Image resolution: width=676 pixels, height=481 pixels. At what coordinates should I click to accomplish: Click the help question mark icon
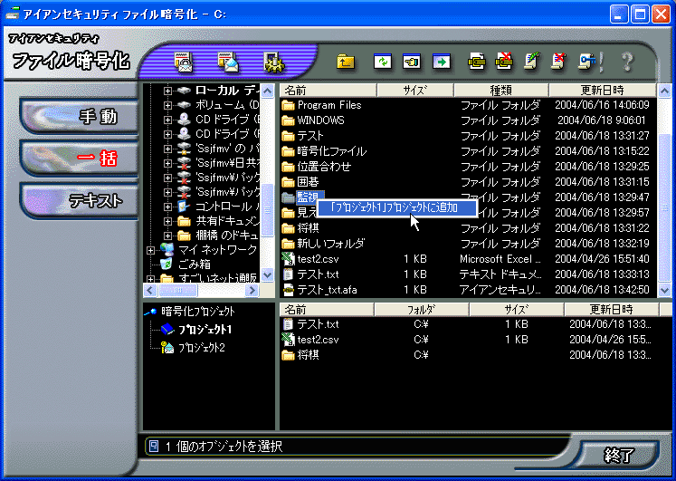click(x=626, y=62)
